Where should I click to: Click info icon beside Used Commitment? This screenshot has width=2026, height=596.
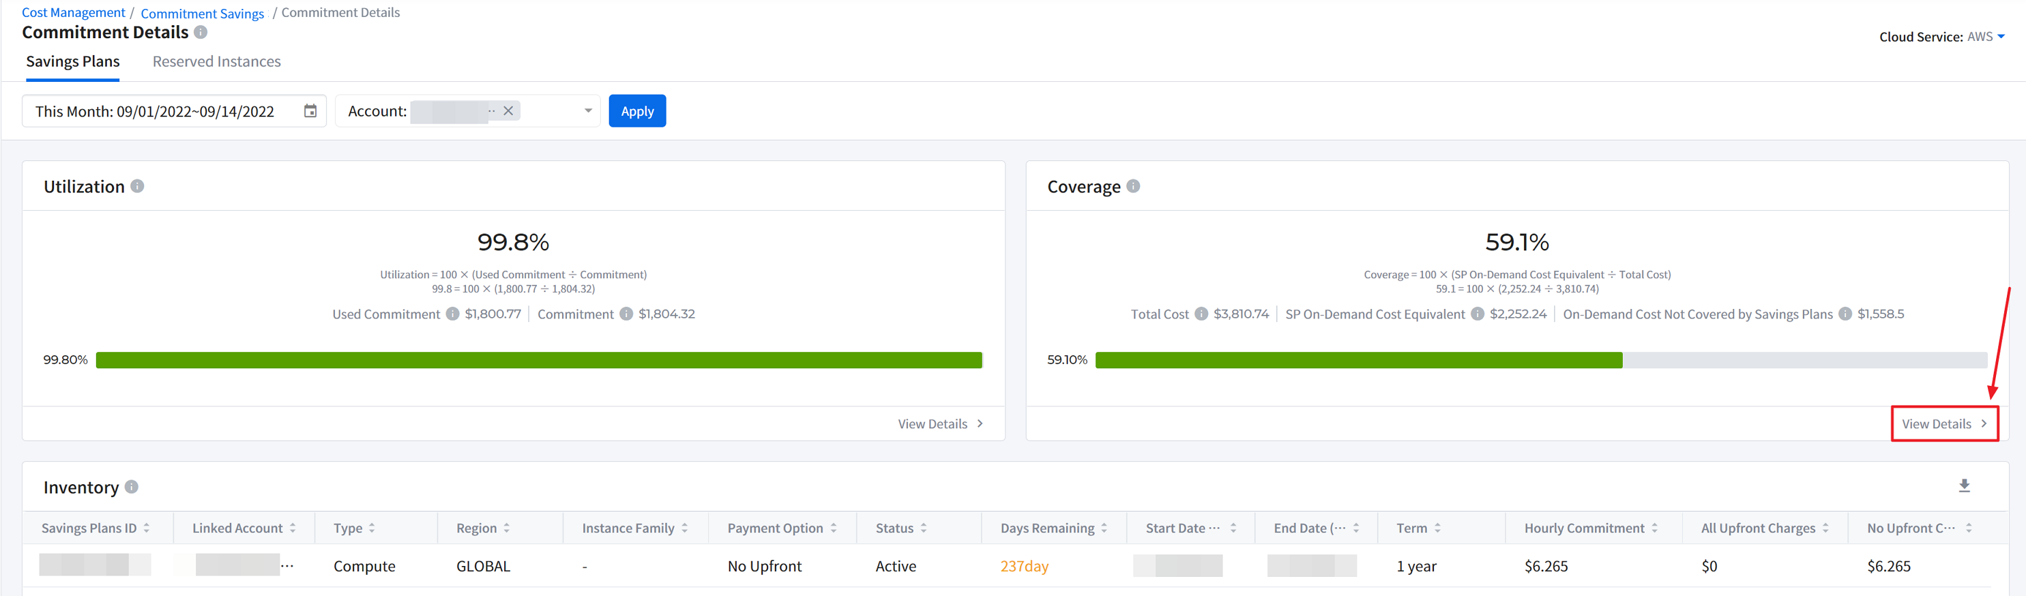452,314
